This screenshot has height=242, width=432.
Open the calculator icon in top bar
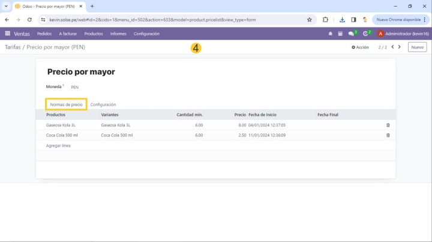pos(340,34)
